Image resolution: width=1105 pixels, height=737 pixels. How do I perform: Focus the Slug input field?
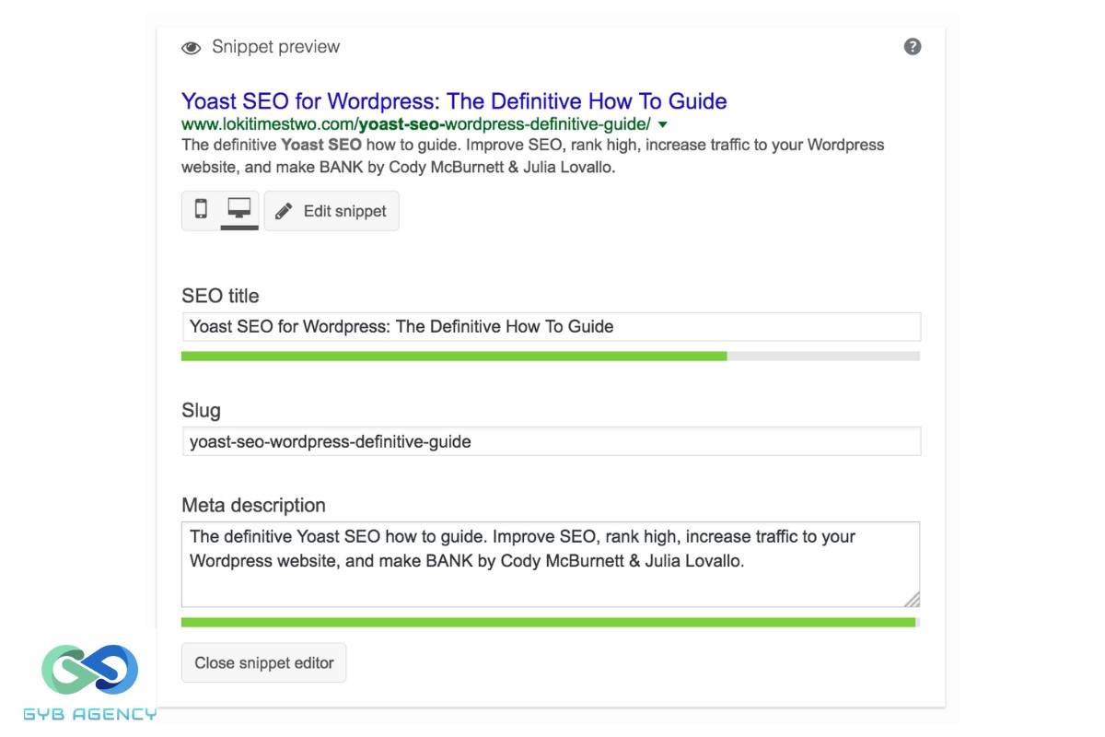click(551, 441)
